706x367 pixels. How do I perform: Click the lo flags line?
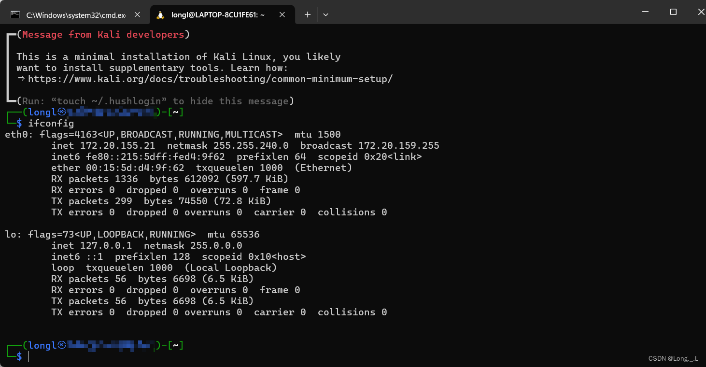click(x=132, y=234)
